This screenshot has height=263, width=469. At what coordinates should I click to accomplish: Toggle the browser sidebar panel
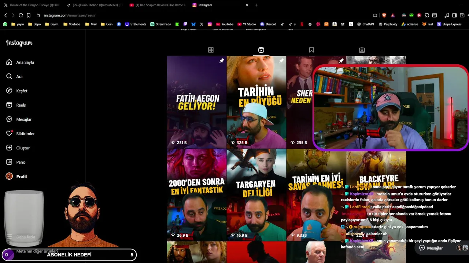[454, 15]
